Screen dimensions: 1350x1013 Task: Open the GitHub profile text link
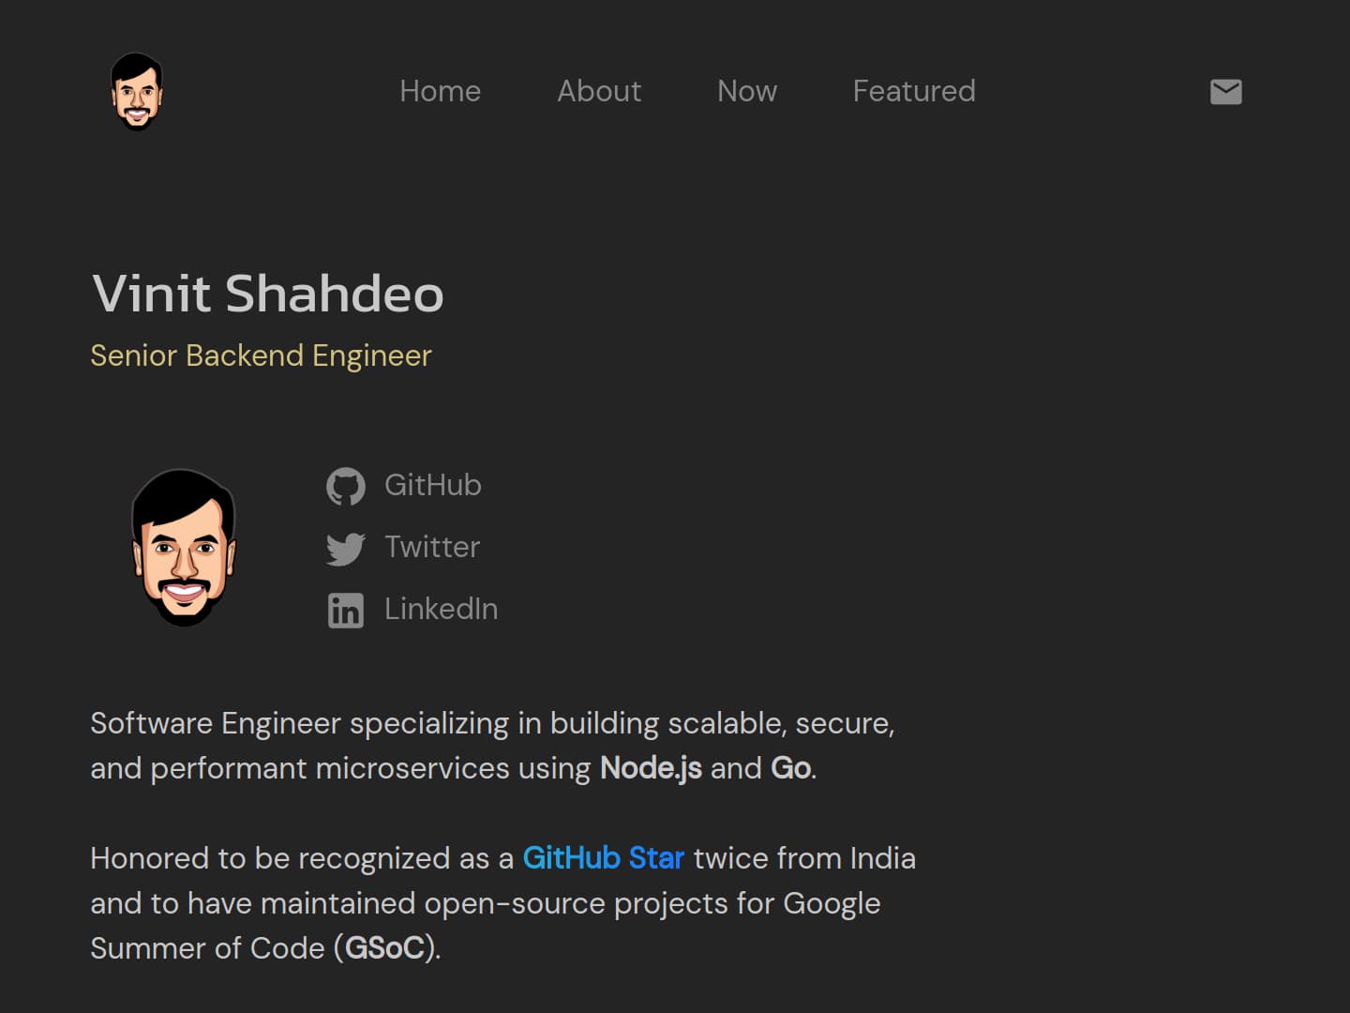pyautogui.click(x=433, y=485)
